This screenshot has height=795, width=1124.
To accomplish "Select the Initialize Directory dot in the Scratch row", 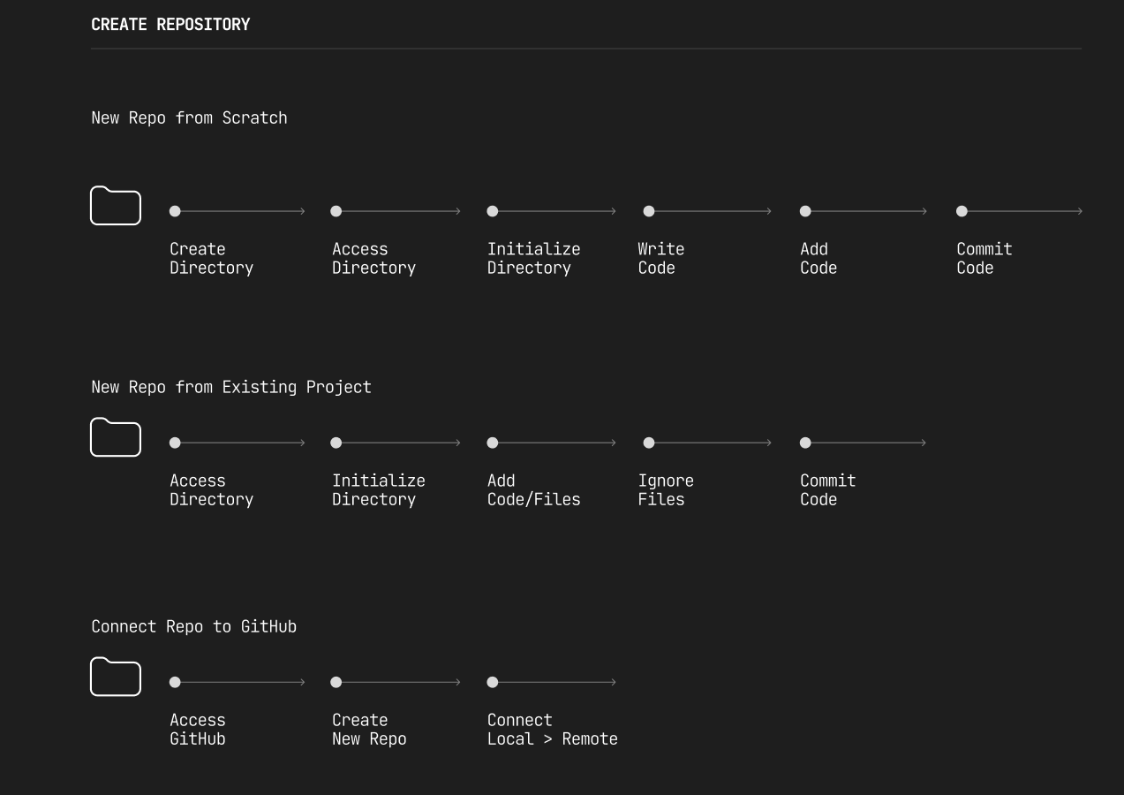I will tap(493, 211).
